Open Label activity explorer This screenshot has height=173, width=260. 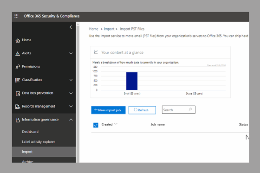[39, 141]
